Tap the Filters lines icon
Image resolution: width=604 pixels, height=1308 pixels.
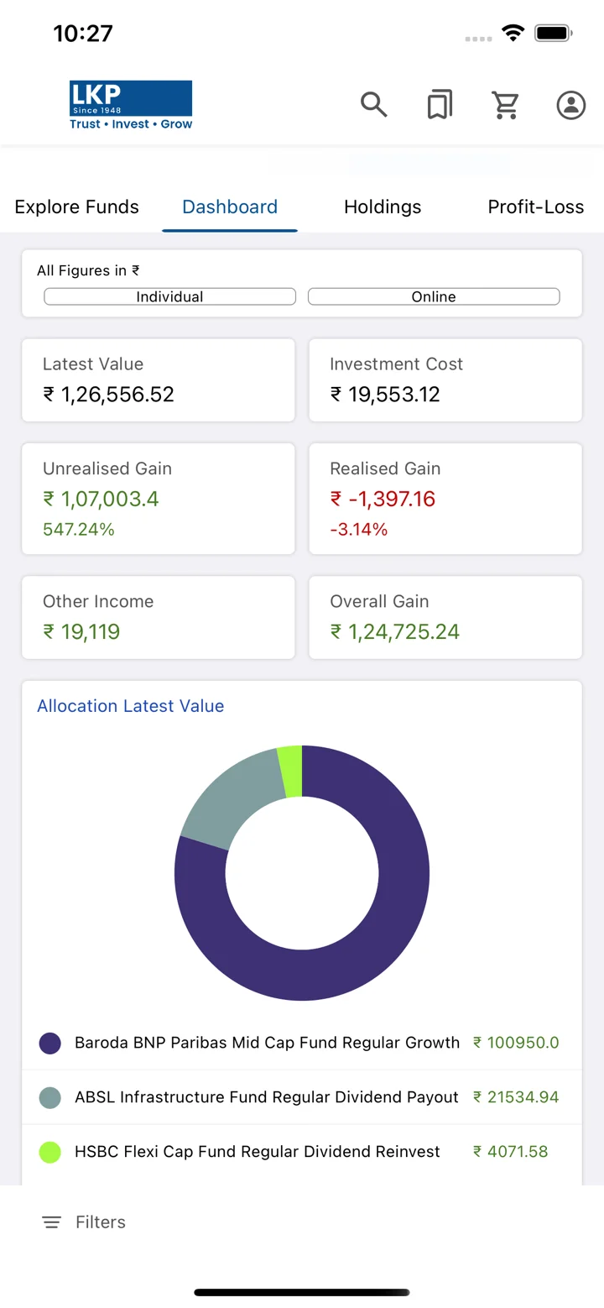52,1222
